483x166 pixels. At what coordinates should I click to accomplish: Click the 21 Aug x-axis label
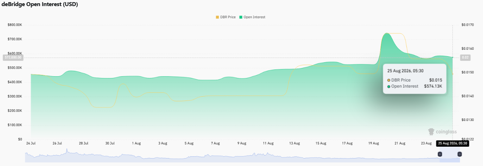tap(400, 143)
